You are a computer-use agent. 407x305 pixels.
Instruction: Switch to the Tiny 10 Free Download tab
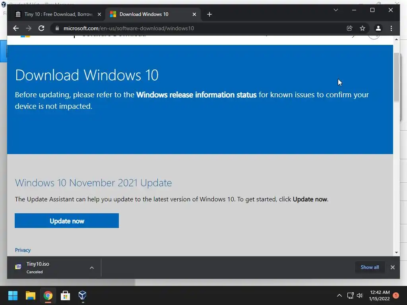58,14
